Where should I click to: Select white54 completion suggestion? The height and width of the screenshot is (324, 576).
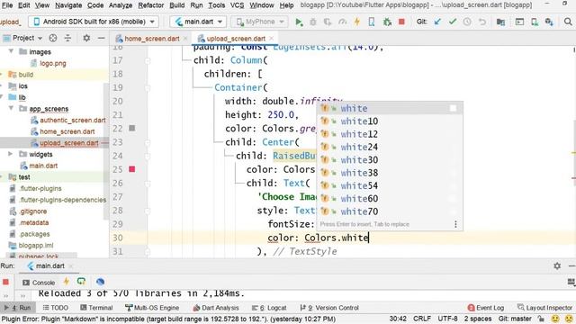[390, 185]
